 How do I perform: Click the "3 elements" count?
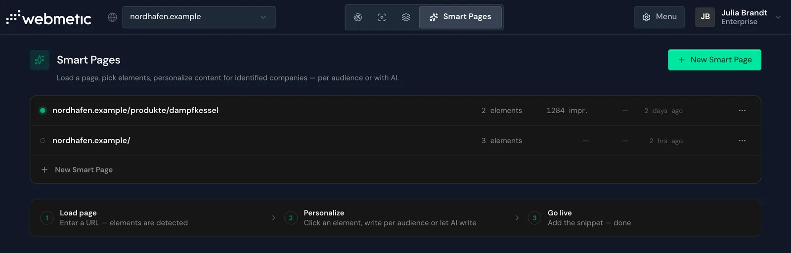click(x=502, y=141)
